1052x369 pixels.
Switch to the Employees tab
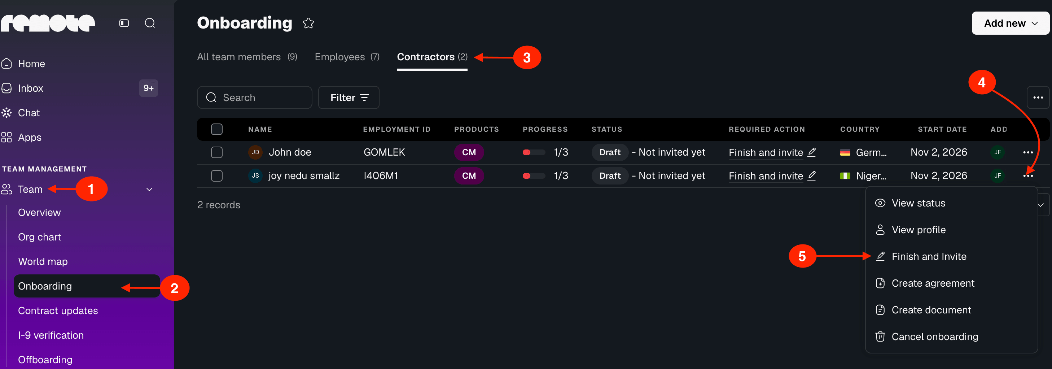coord(347,57)
